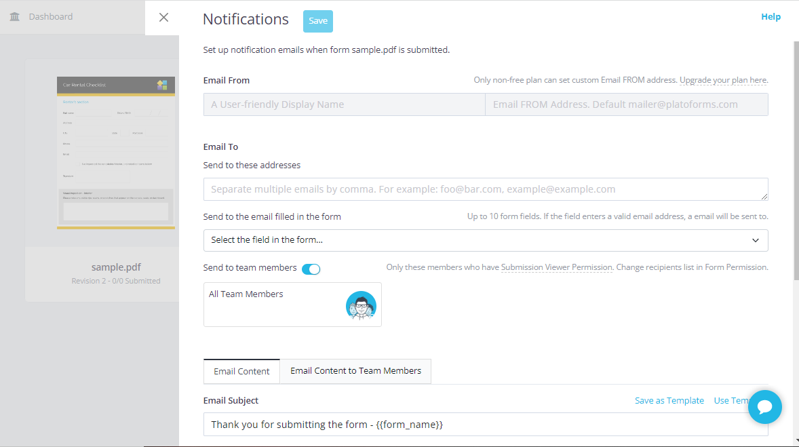This screenshot has height=447, width=799.
Task: Click the team member avatar icon
Action: (x=361, y=306)
